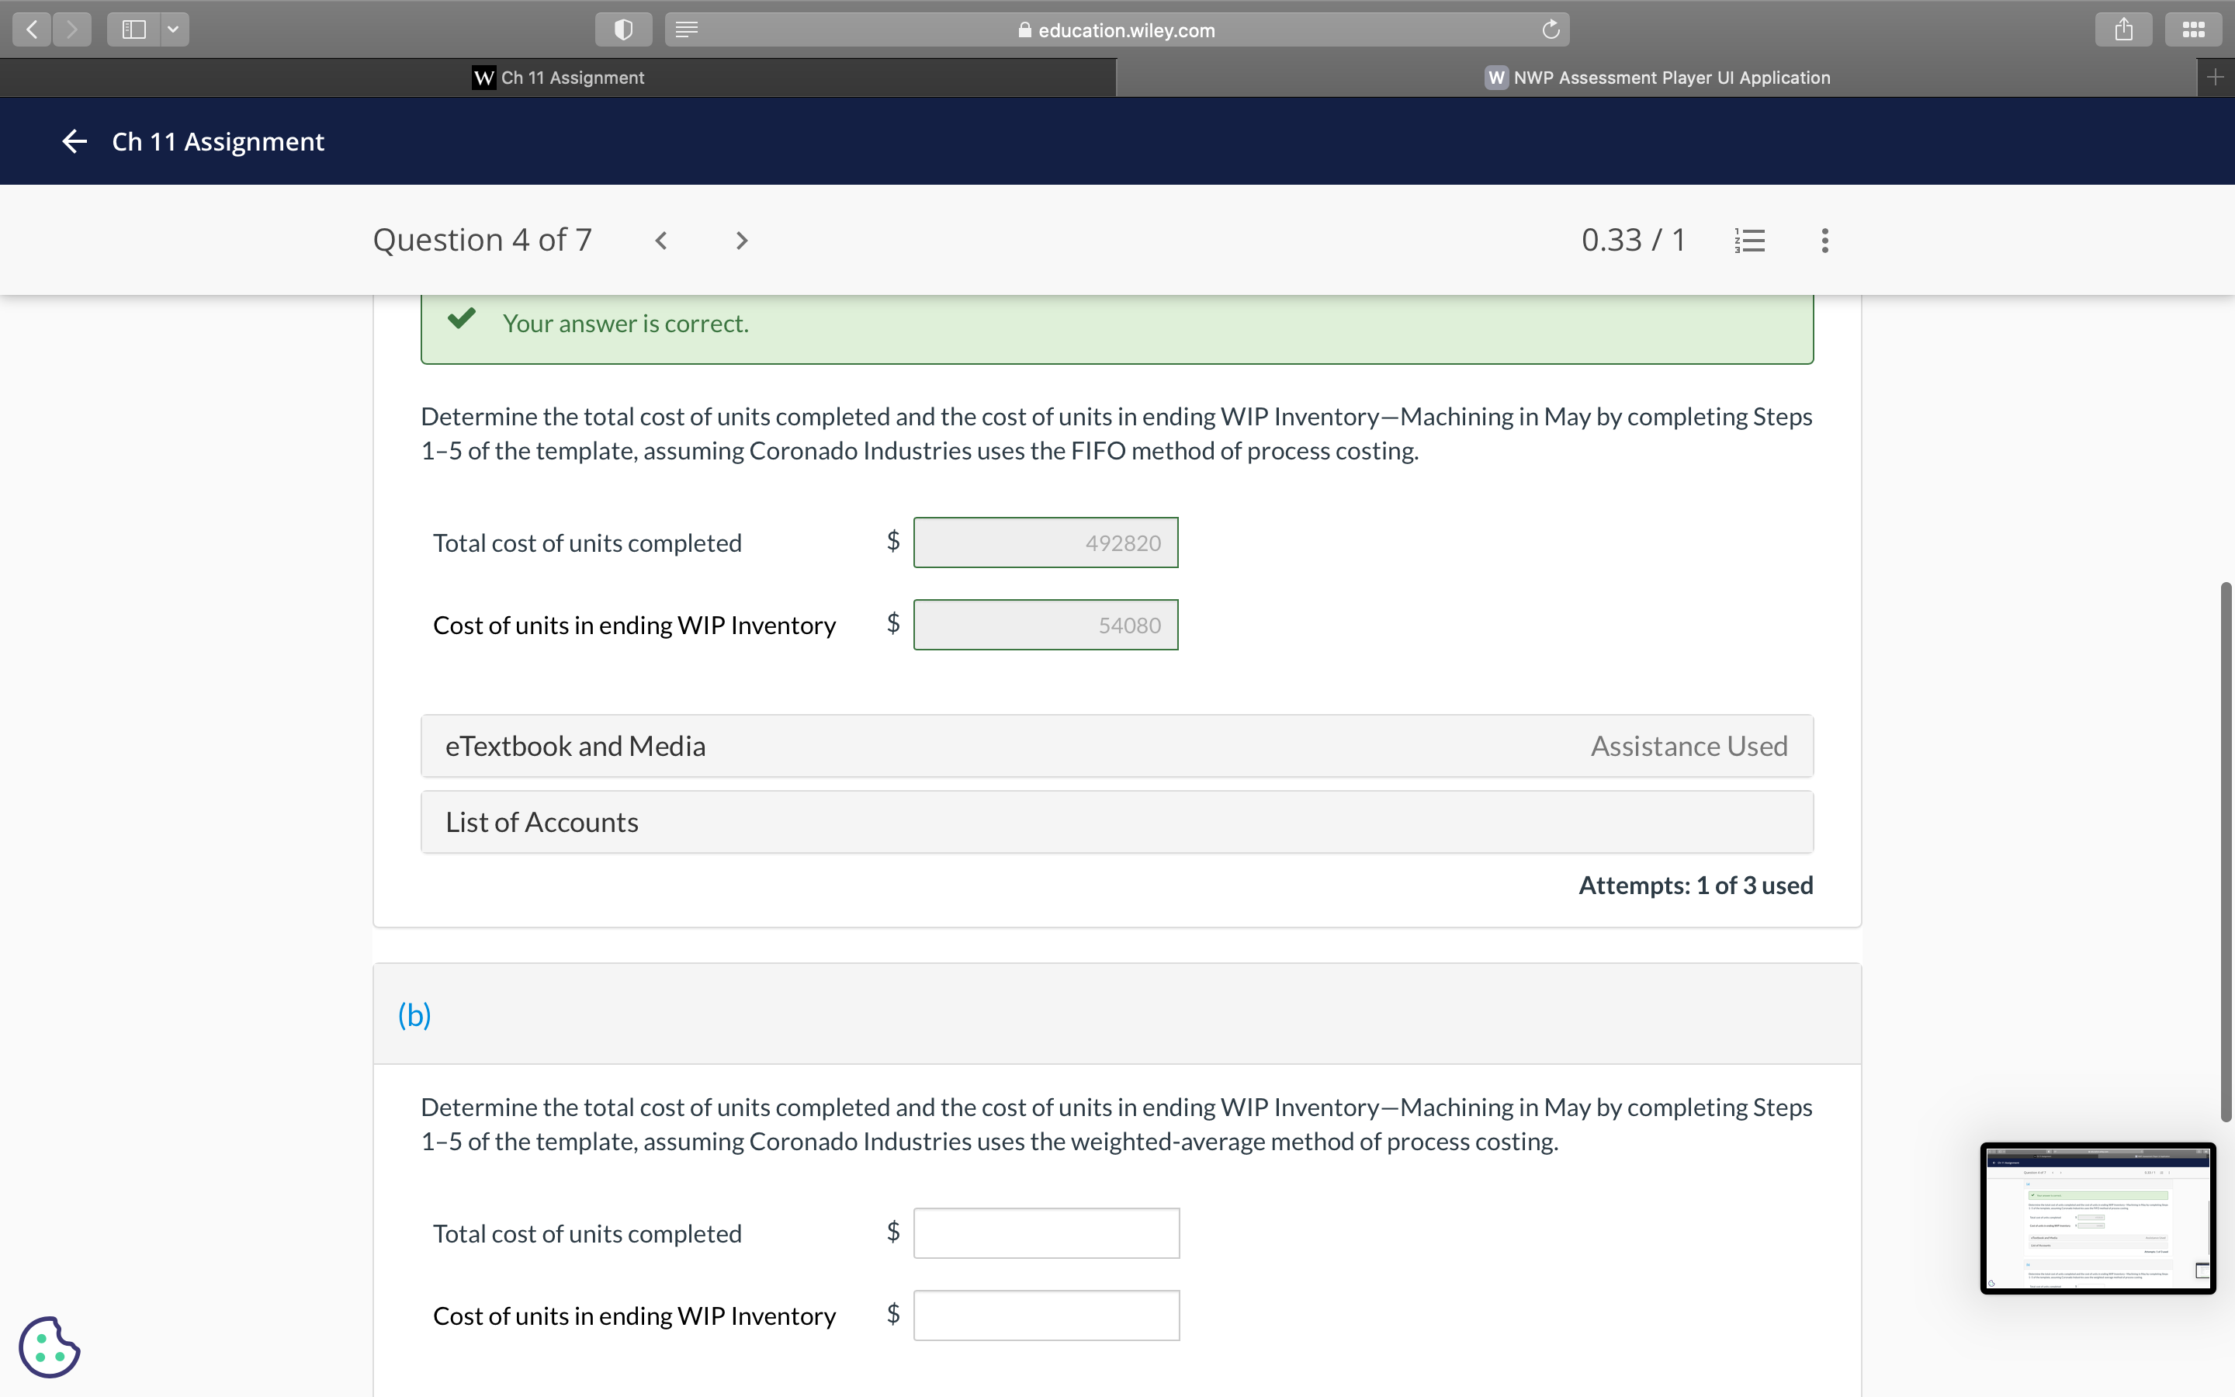
Task: Expand the List of Accounts section
Action: point(1117,821)
